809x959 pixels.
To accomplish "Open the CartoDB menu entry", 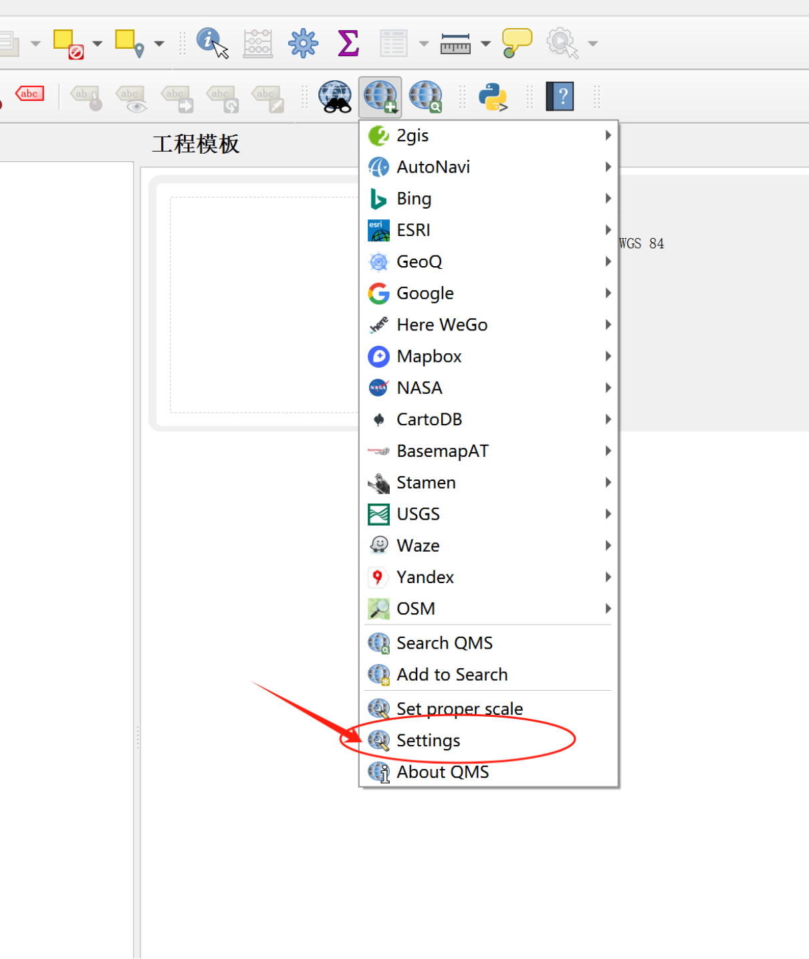I will [489, 419].
